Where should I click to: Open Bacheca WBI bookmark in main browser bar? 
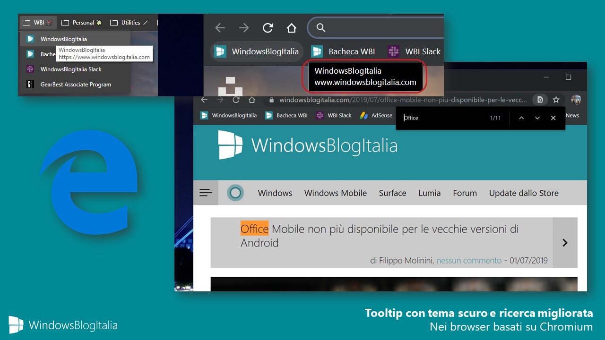tap(286, 115)
